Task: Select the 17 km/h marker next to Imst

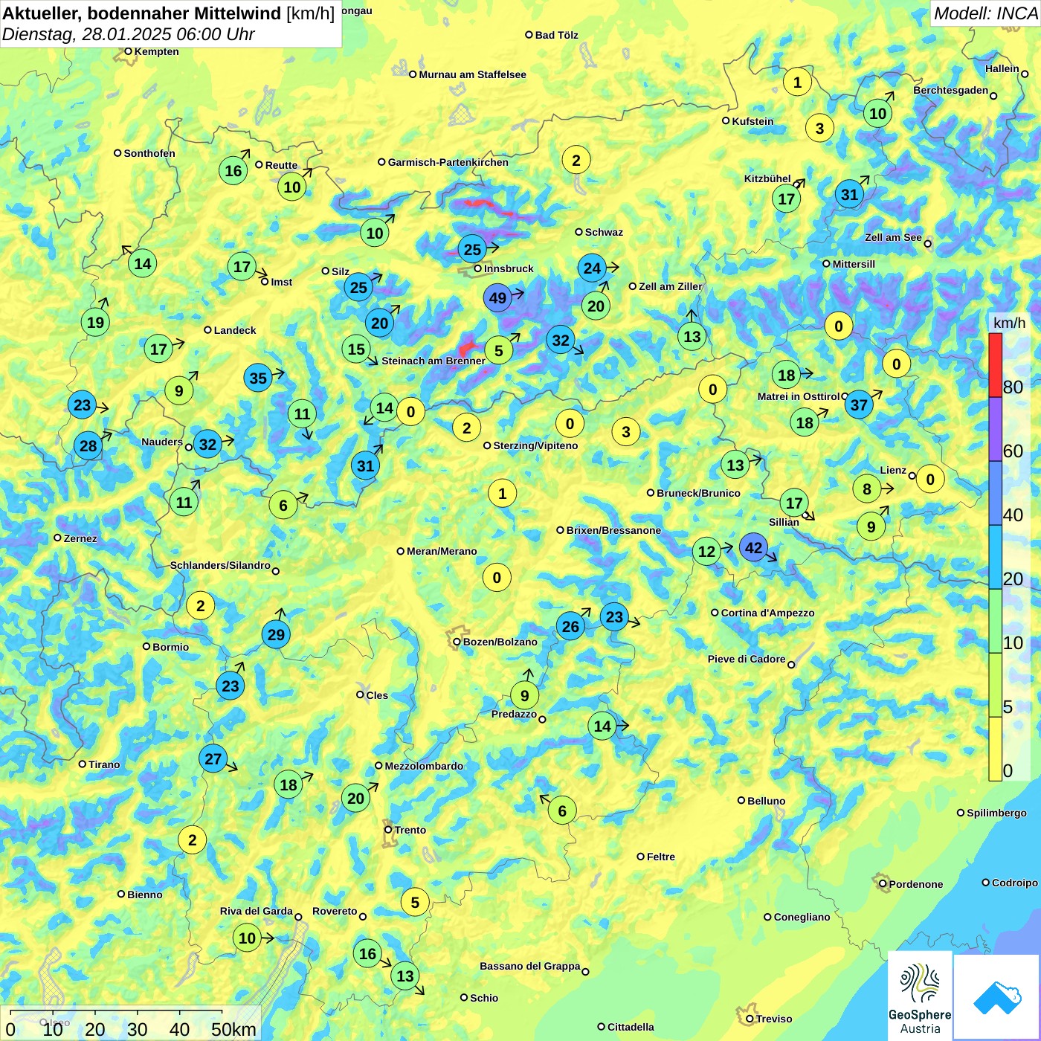Action: click(x=242, y=266)
